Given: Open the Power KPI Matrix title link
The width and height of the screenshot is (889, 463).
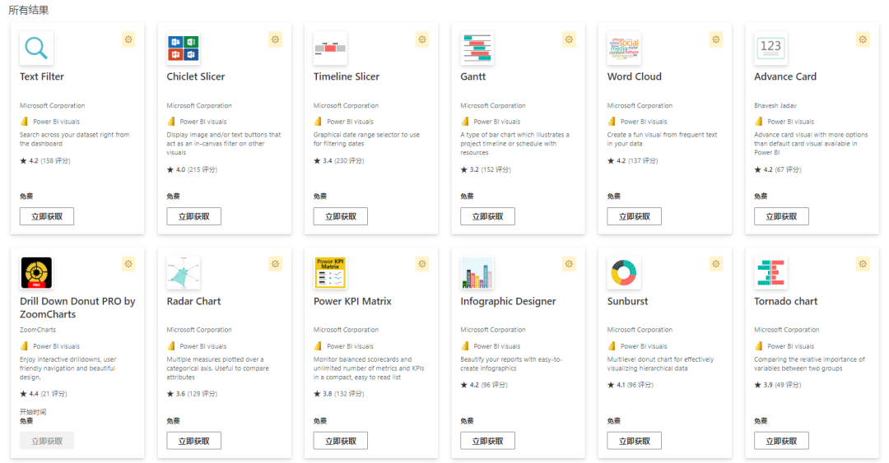Looking at the screenshot, I should (x=352, y=302).
